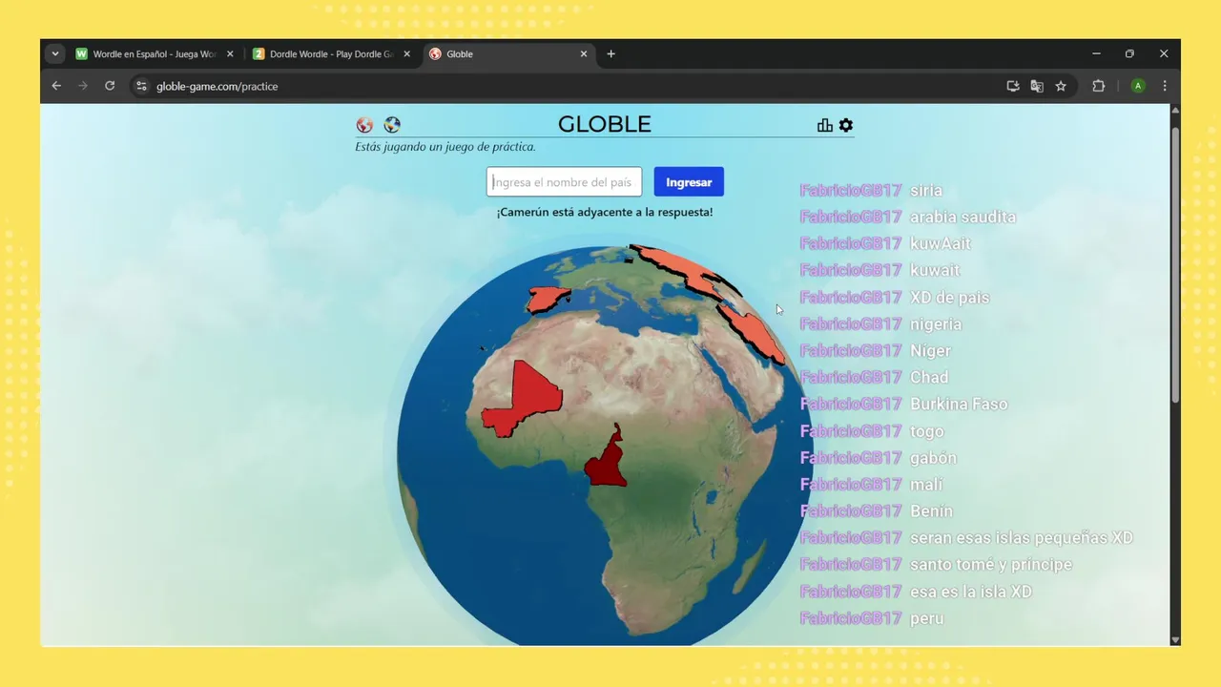Open the install app icon in address bar
This screenshot has width=1221, height=687.
tap(1013, 86)
